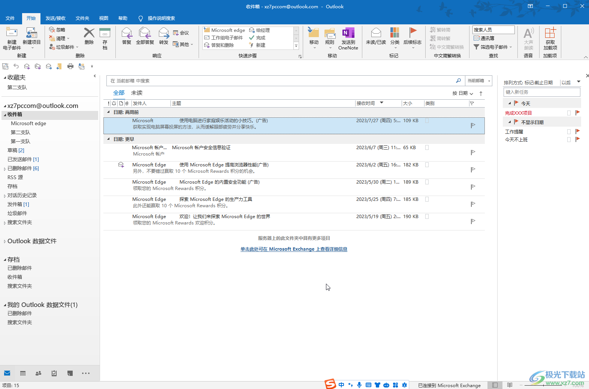Screen dimensions: 589x389
Task: Switch to People view in navigation bar
Action: click(38, 373)
